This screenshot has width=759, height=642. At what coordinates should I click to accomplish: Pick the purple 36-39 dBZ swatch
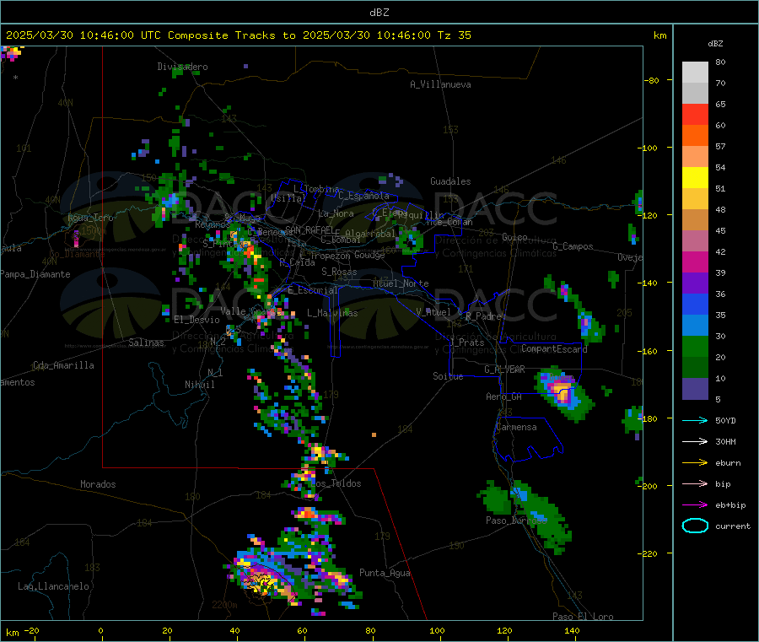point(695,283)
